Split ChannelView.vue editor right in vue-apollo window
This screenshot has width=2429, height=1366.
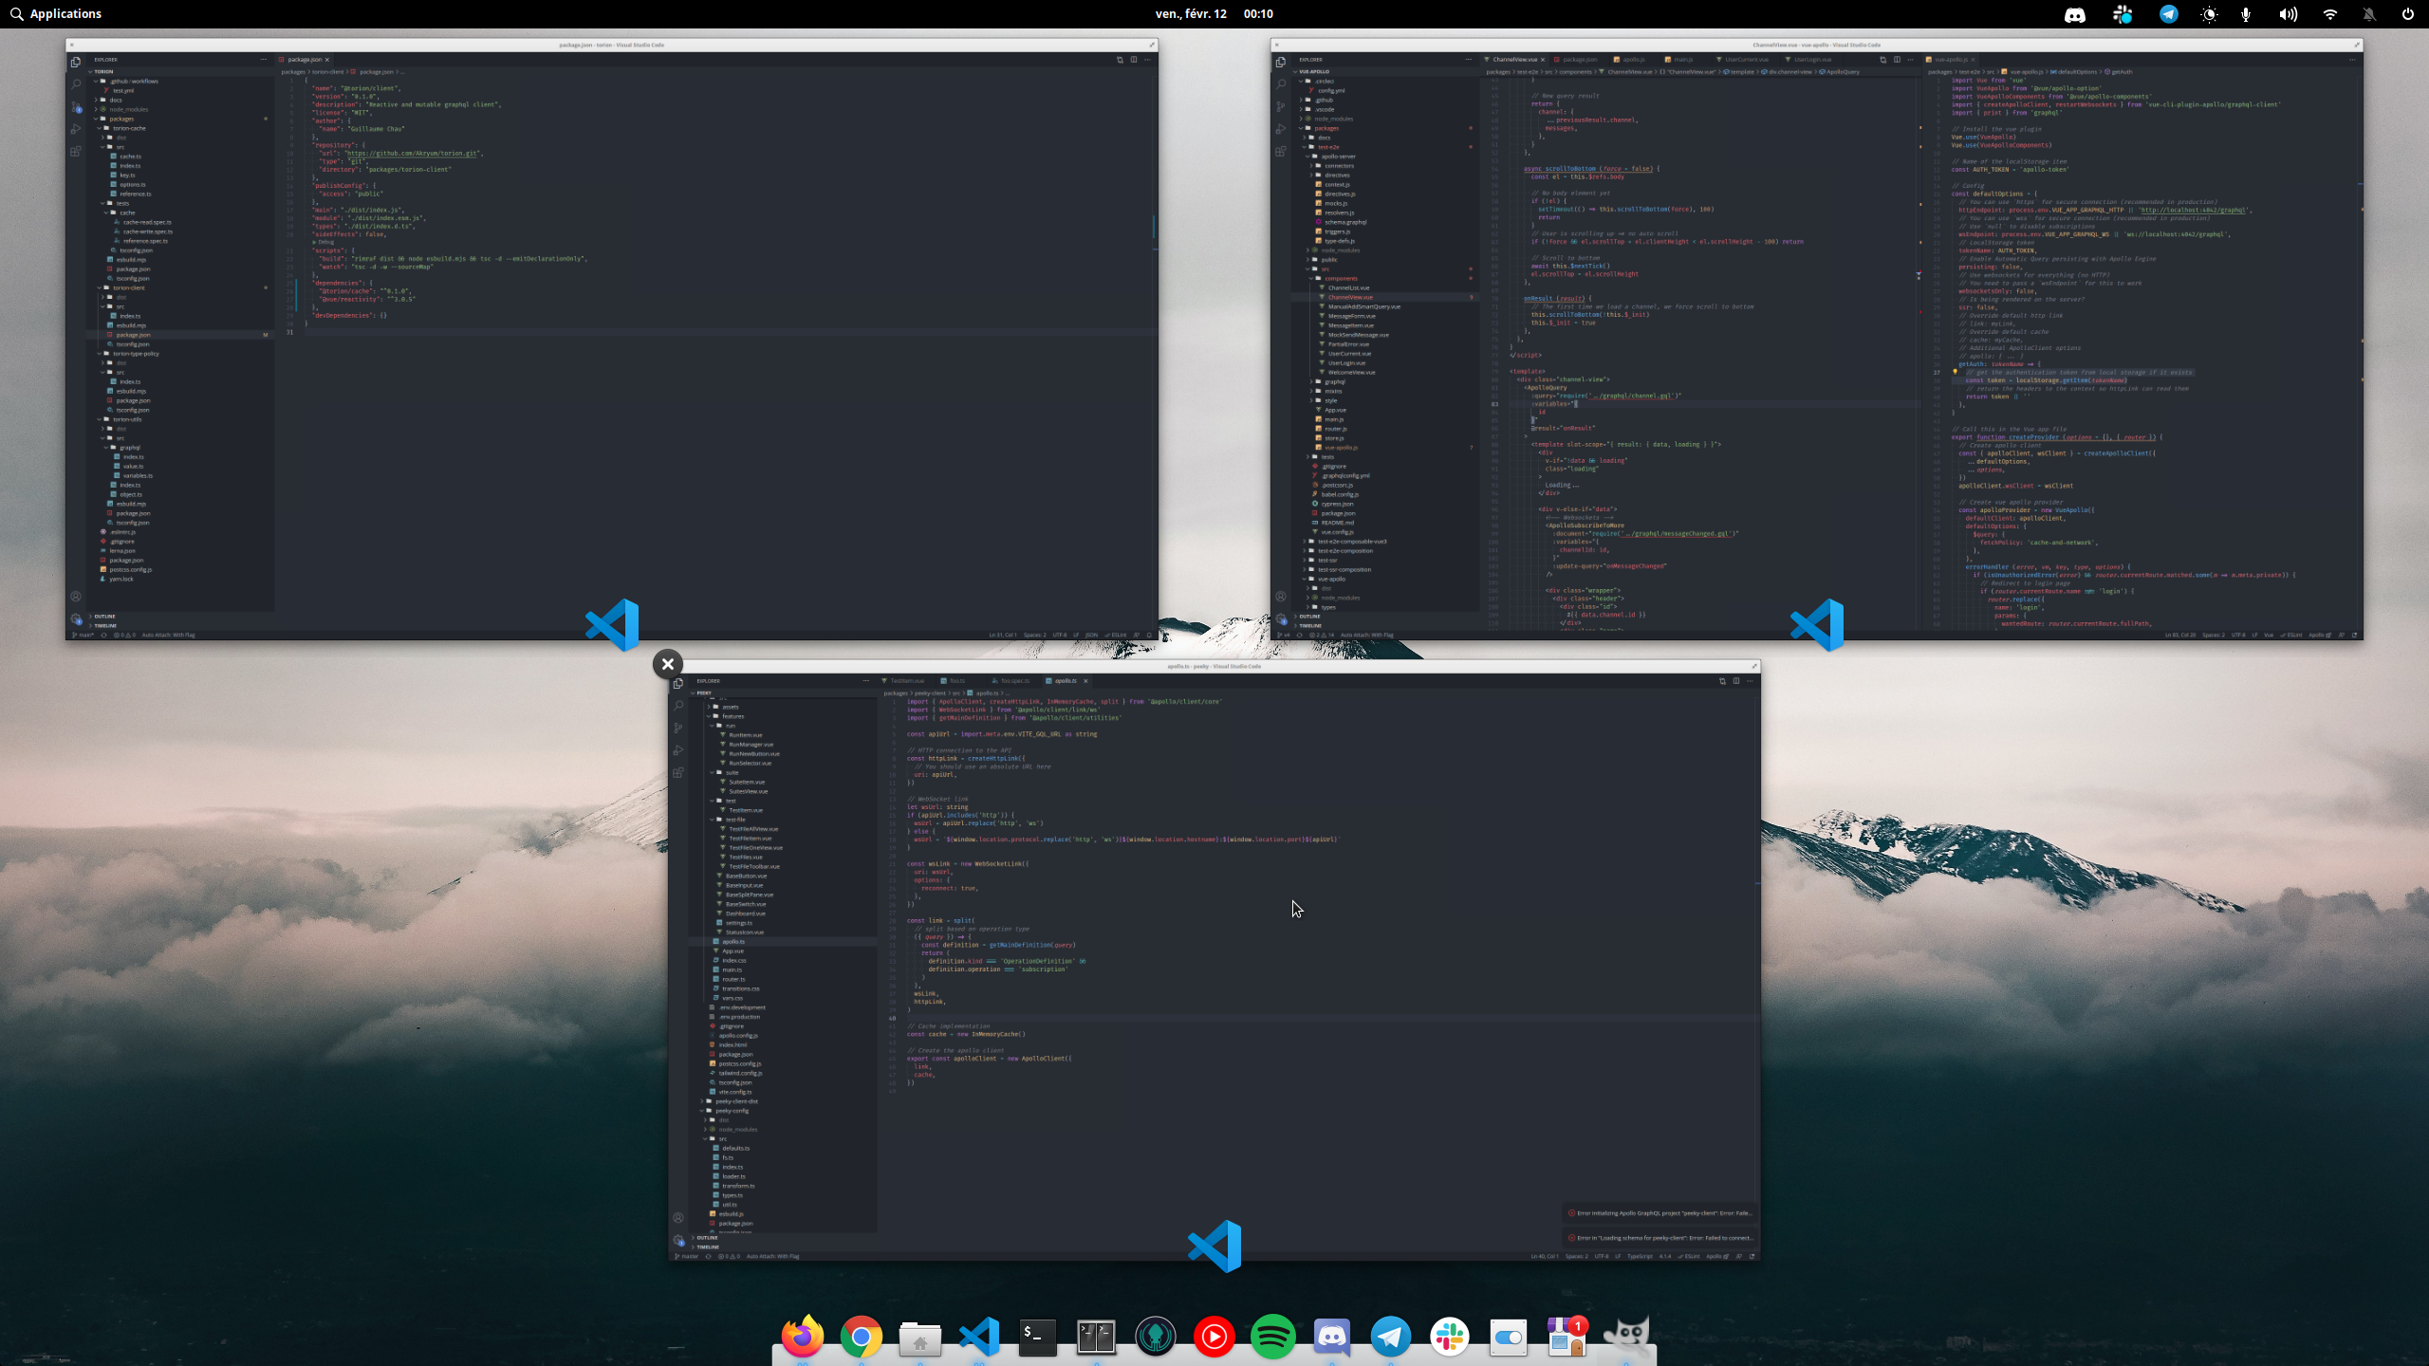click(1897, 60)
